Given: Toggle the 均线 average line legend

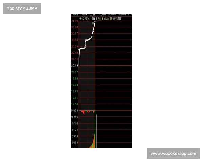Looking at the screenshot, I should coord(100,19).
